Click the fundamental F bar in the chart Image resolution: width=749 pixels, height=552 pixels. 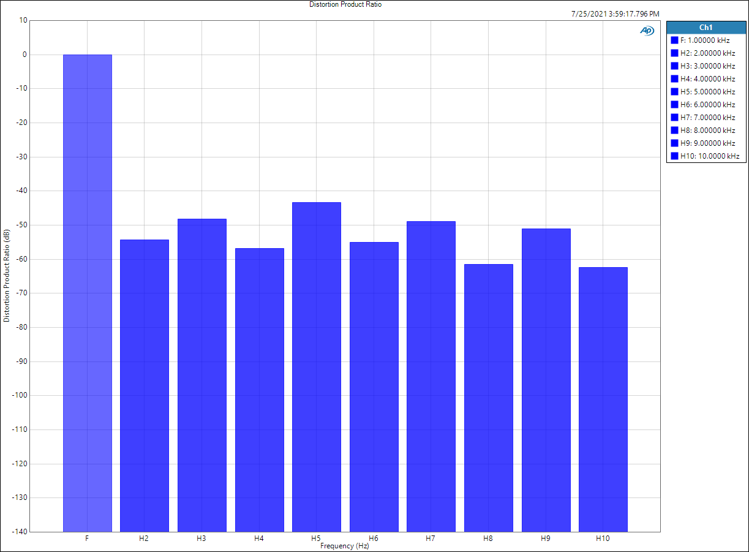[x=88, y=293]
